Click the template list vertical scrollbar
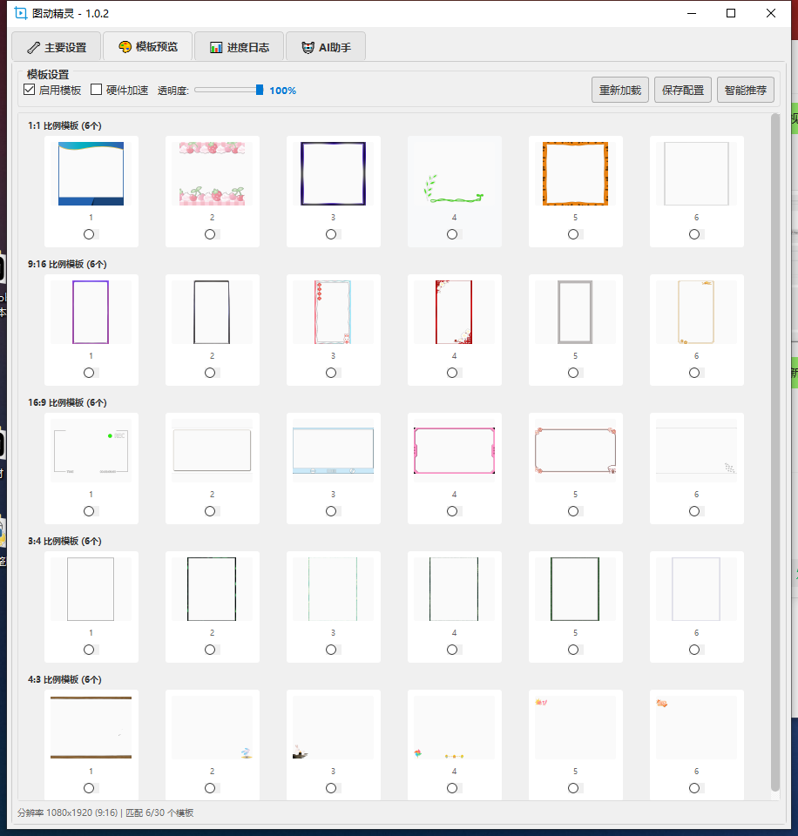Image resolution: width=798 pixels, height=836 pixels. 775,453
